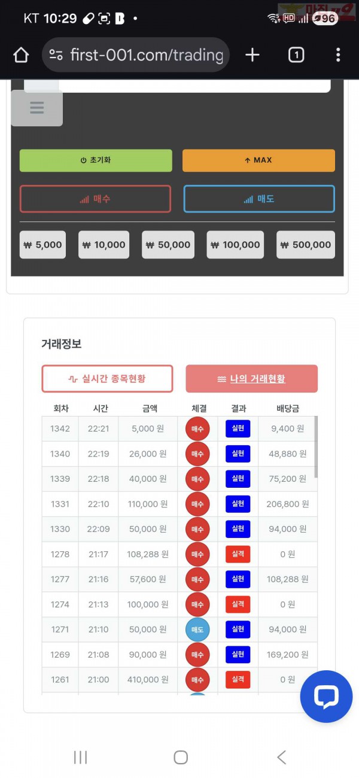Tap the browser address bar first-001.com
Screen dimensions: 359x778
[x=144, y=54]
